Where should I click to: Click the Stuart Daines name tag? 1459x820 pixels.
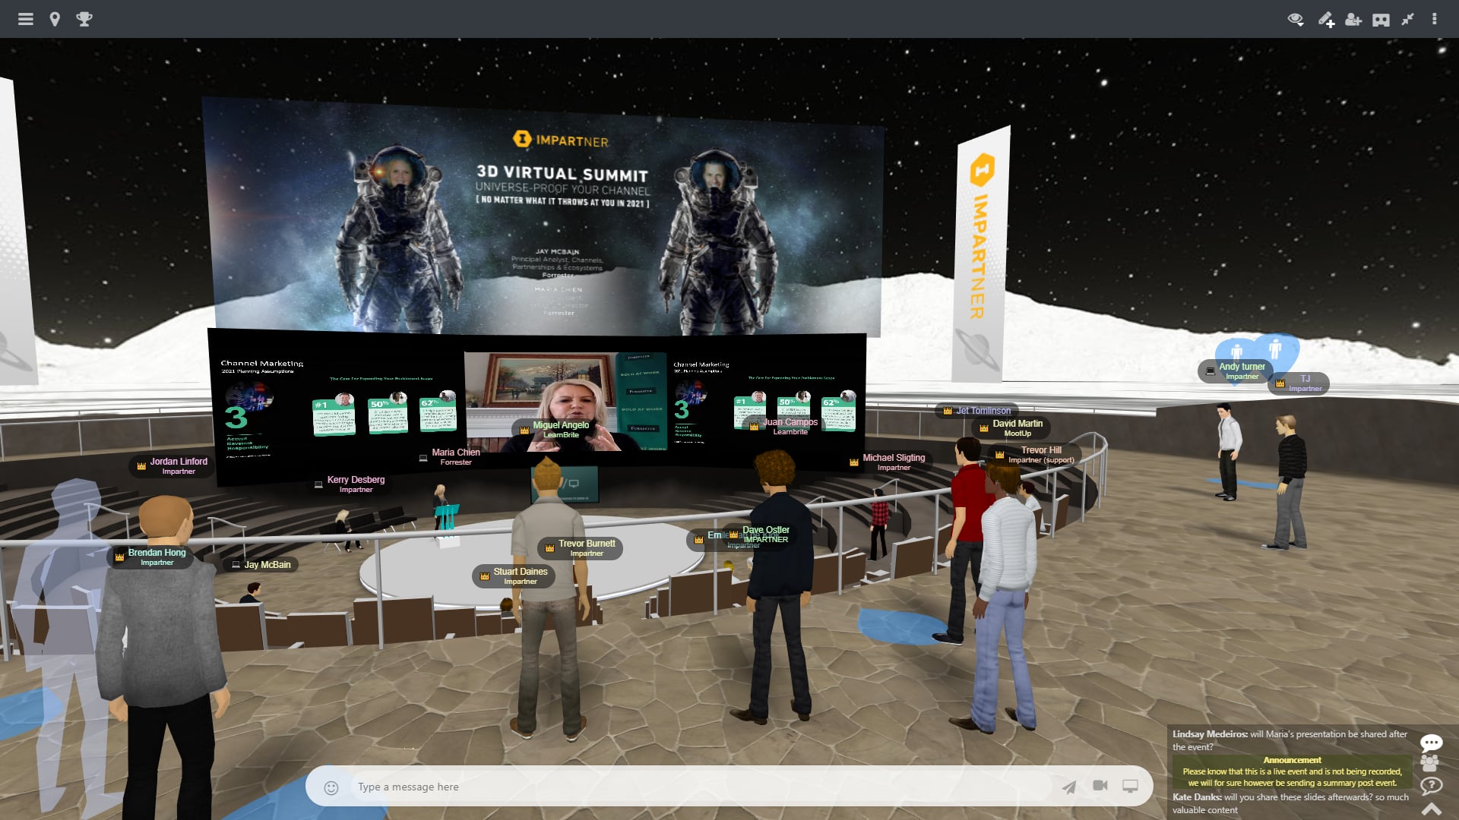(514, 576)
